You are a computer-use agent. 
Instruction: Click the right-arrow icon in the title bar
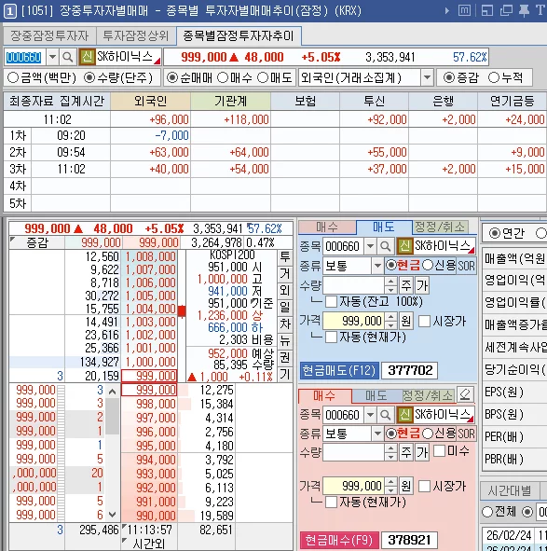click(x=447, y=10)
